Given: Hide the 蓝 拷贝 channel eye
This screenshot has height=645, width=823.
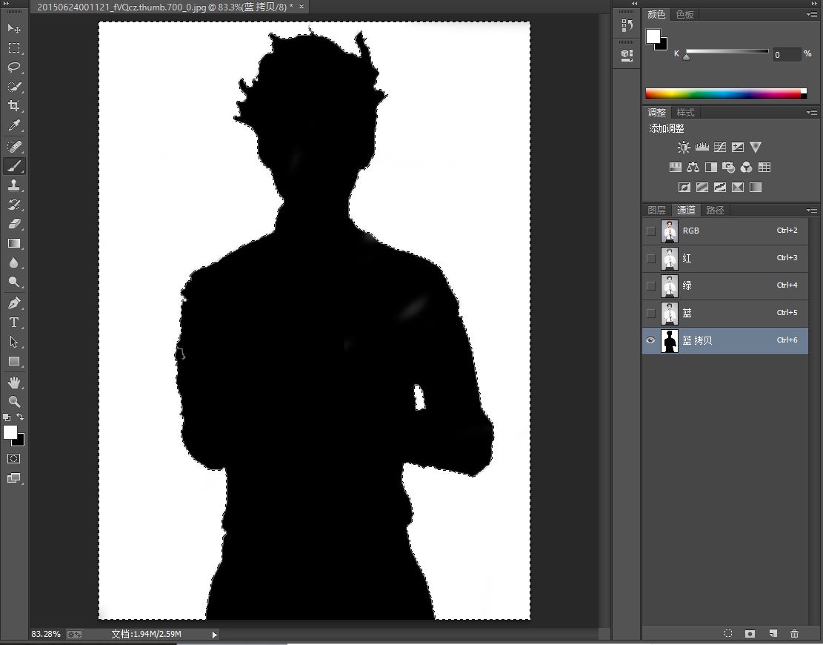Looking at the screenshot, I should (x=651, y=340).
